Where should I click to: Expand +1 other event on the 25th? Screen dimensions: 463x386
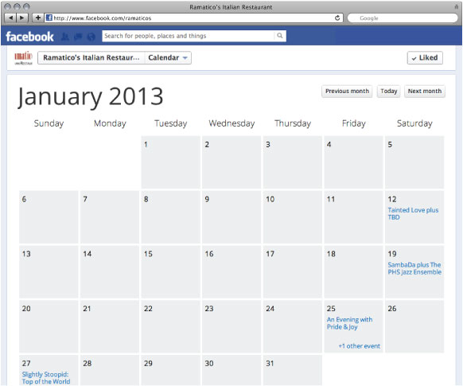tap(359, 346)
